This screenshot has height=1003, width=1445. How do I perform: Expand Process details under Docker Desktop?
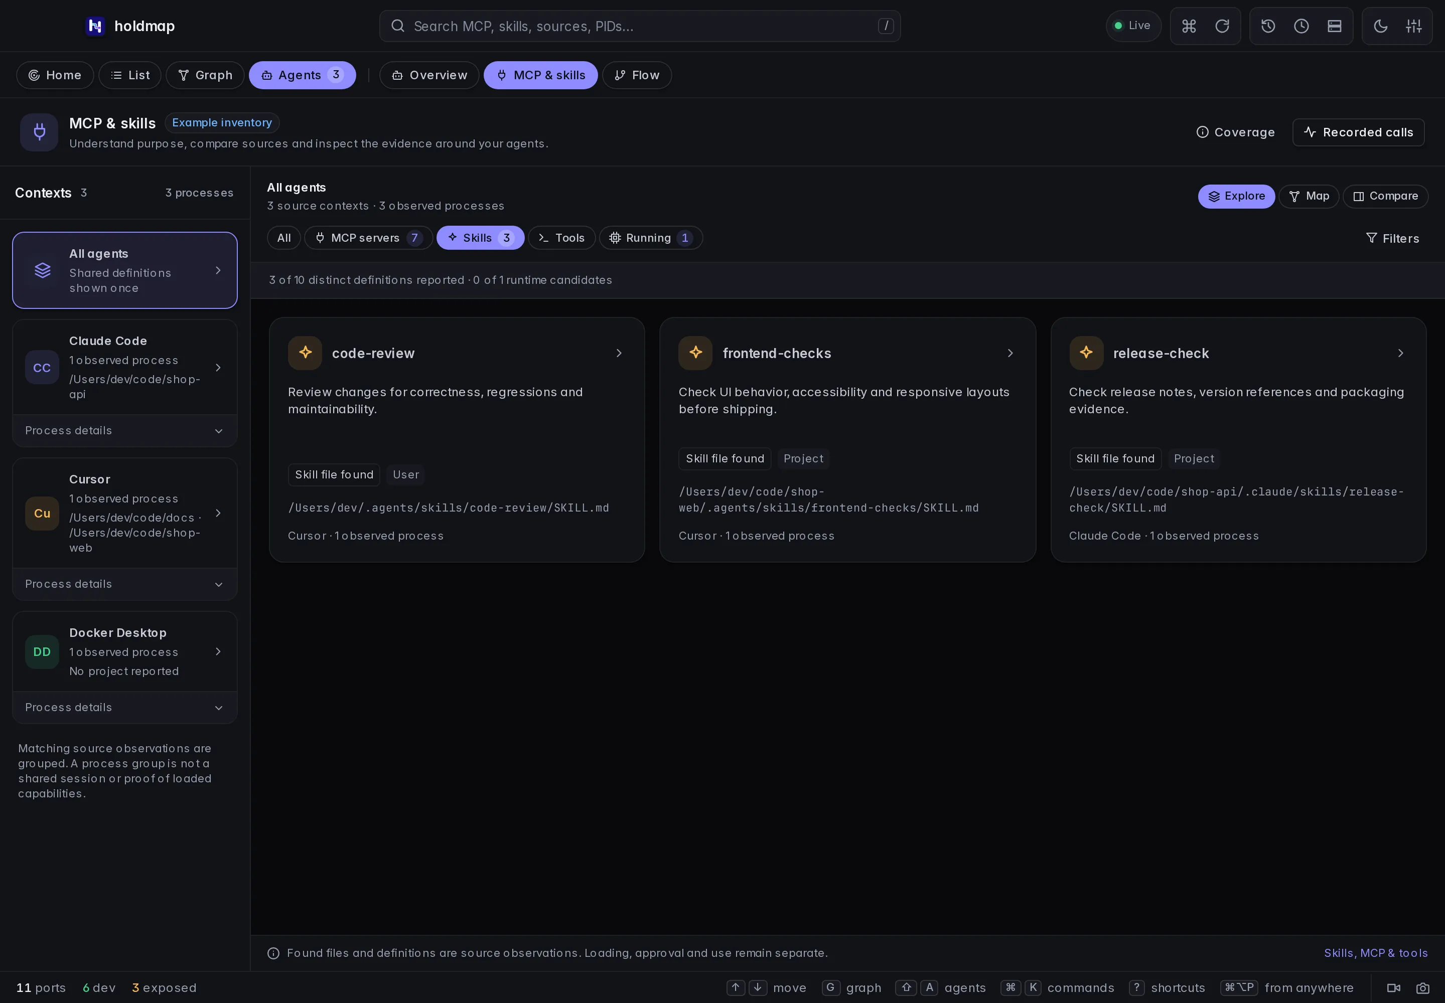(x=124, y=707)
